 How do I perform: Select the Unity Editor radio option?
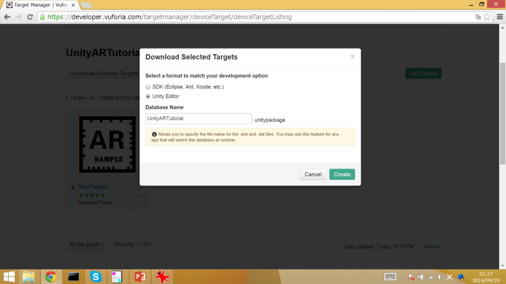(148, 97)
